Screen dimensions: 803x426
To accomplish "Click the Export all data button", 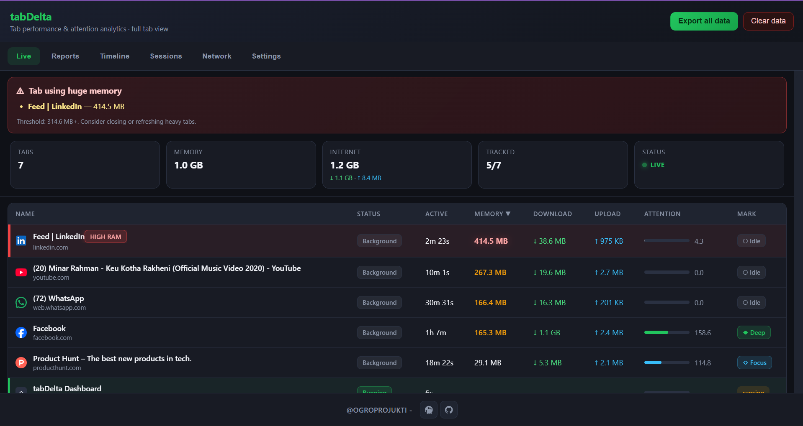I will coord(704,21).
